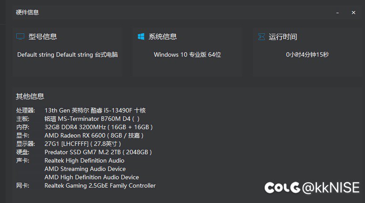Select the 主板 MS-Terminator B760M row
This screenshot has width=365, height=203.
coord(92,119)
